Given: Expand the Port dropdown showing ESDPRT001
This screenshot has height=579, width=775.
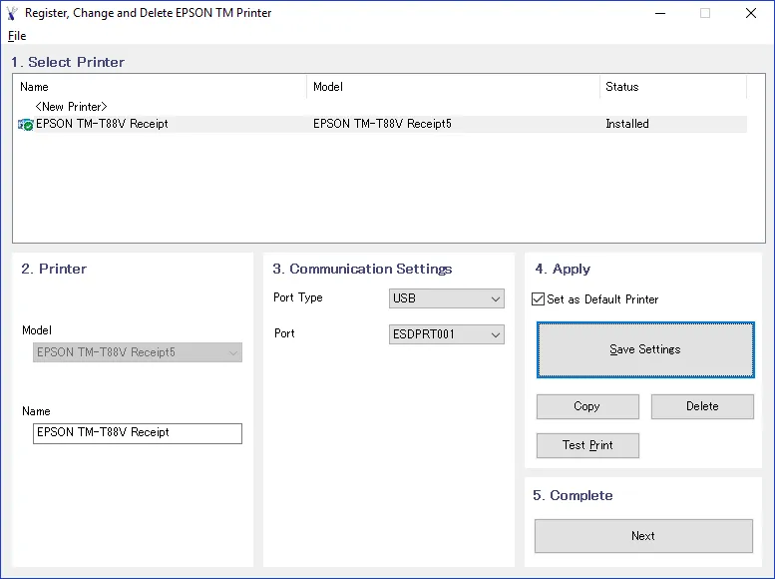Looking at the screenshot, I should pos(446,334).
